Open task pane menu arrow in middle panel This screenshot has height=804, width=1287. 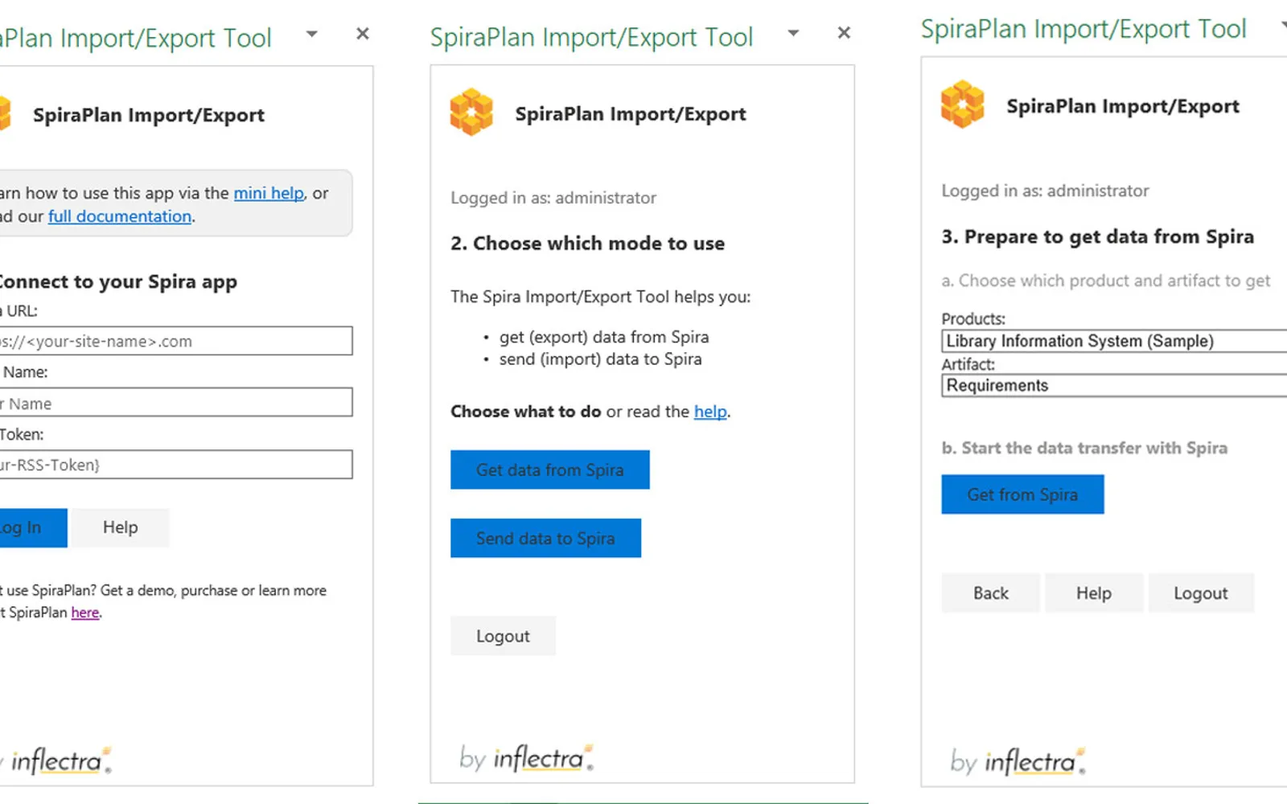pyautogui.click(x=793, y=33)
